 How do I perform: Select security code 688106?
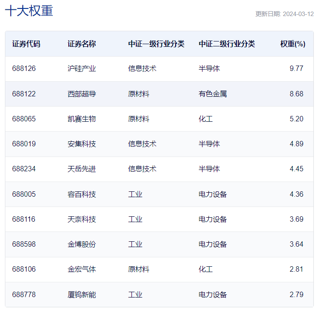point(24,269)
